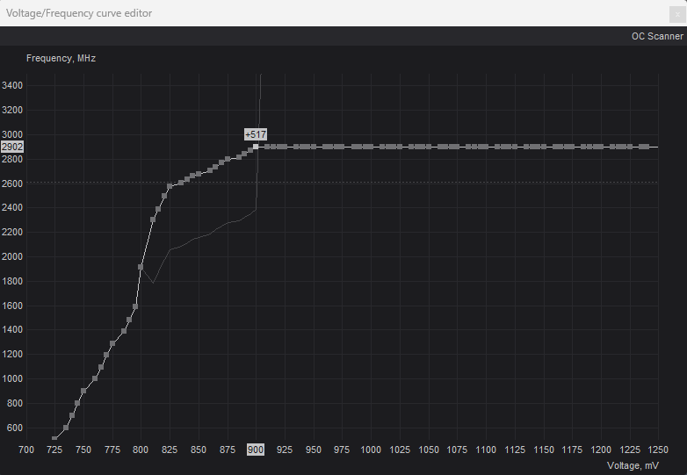
Task: Select the lowest curve point at 725 mV
Action: coord(54,439)
